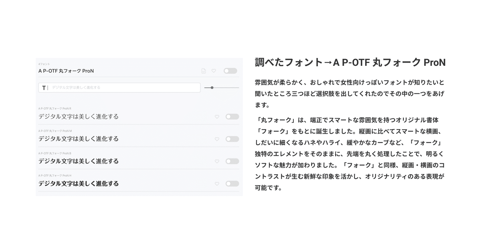
Task: Select the ProN M sample text row
Action: [x=79, y=139]
